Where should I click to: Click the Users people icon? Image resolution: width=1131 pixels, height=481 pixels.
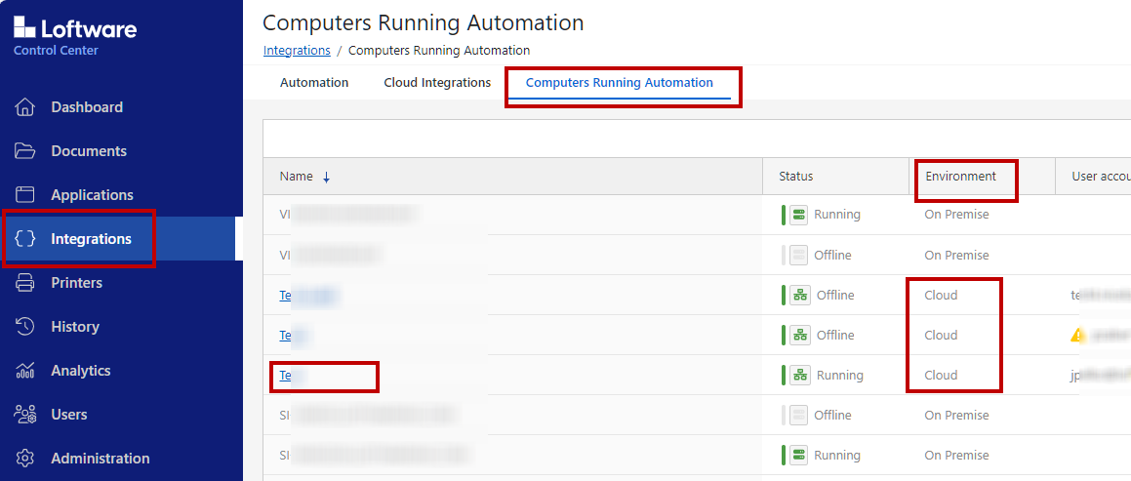[x=25, y=415]
